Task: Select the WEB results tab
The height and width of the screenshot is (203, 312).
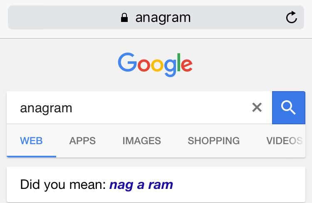Action: click(x=31, y=141)
